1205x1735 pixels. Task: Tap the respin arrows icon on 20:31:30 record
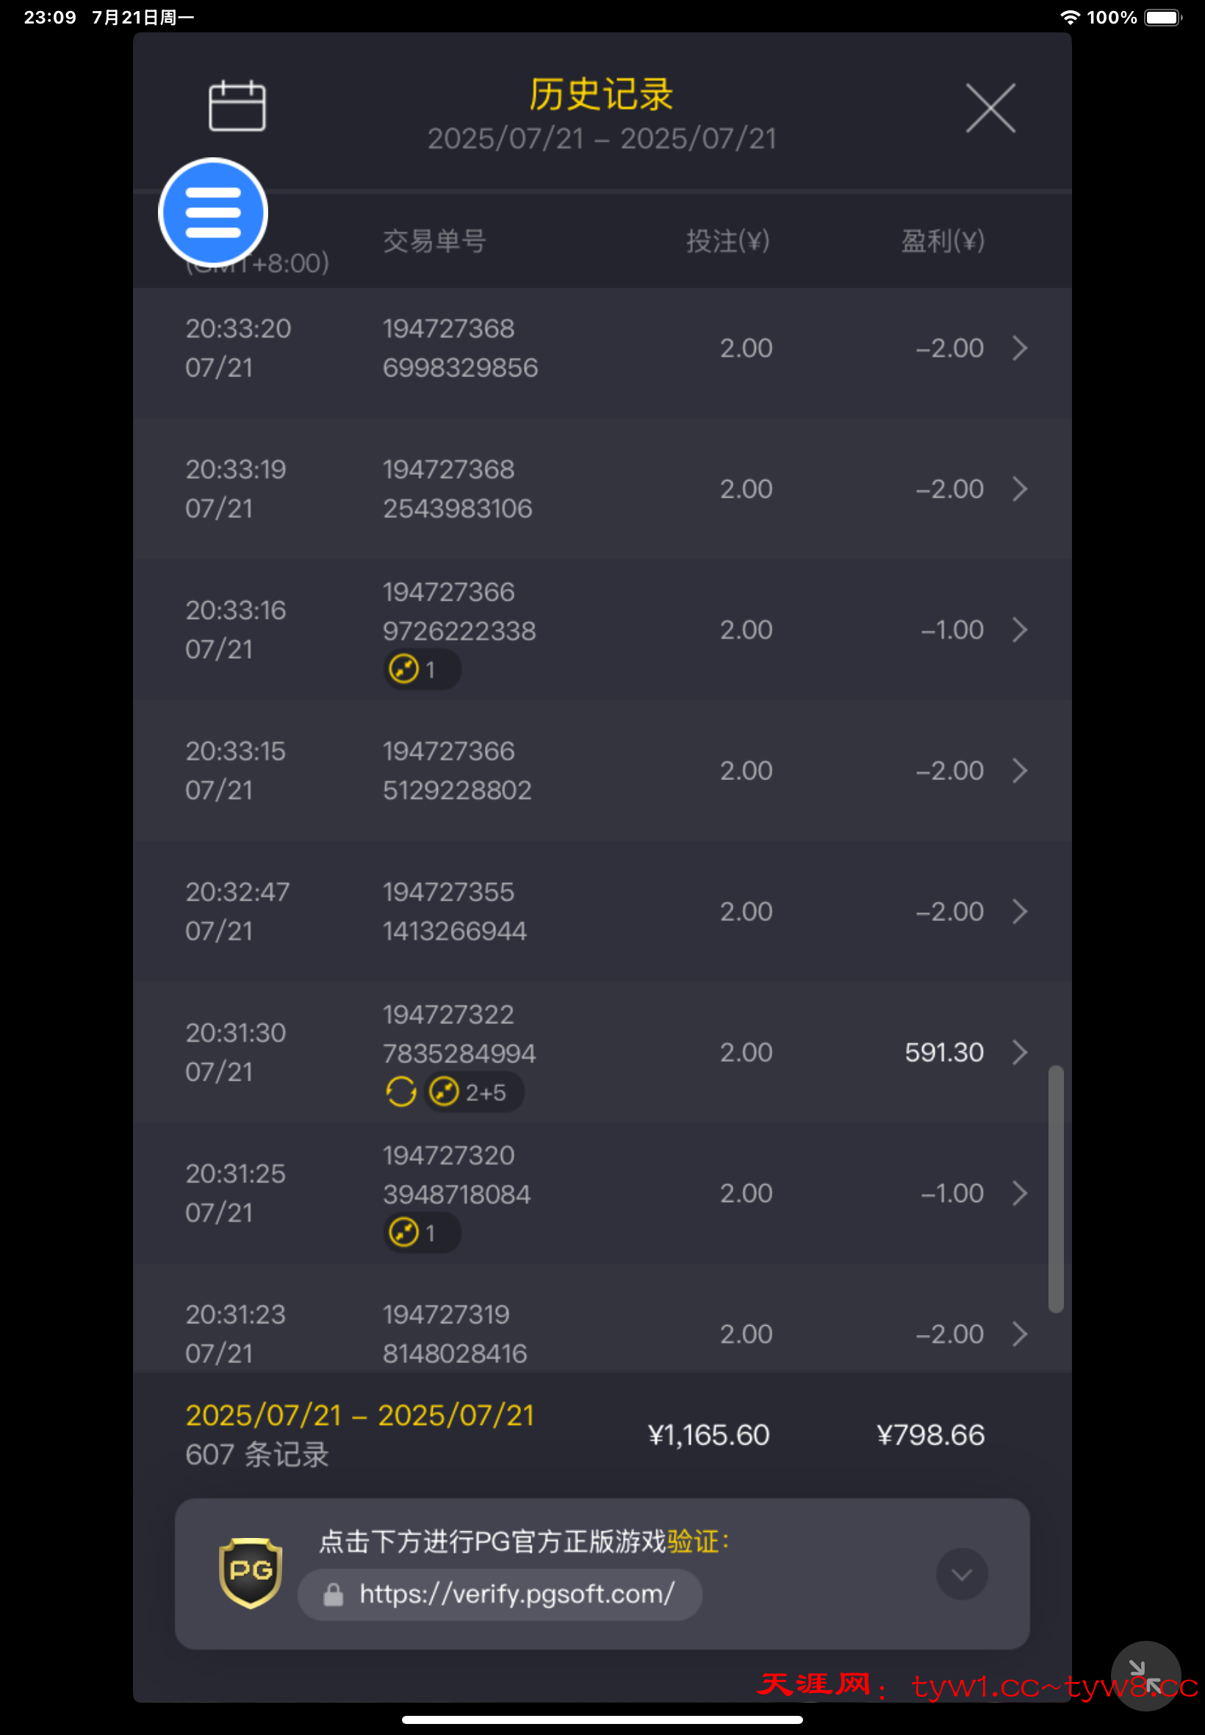[401, 1092]
